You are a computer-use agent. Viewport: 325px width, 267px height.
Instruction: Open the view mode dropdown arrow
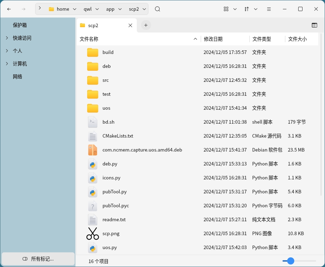235,9
